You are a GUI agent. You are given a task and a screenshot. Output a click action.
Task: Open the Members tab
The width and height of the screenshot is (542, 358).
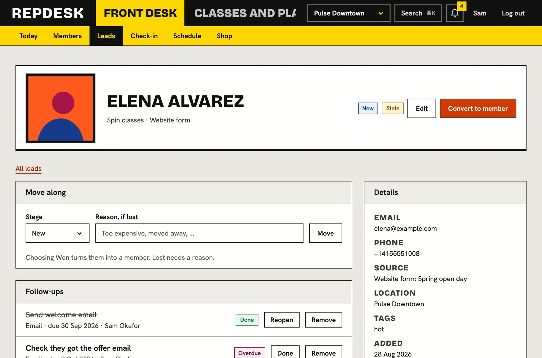67,36
